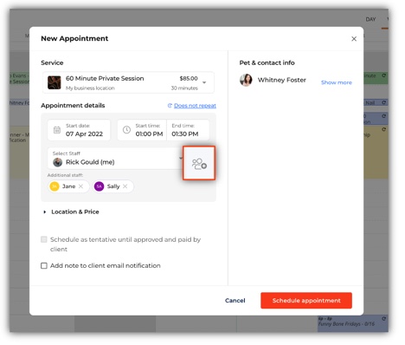Open the Does not repeat link
The image size is (405, 345).
[195, 106]
